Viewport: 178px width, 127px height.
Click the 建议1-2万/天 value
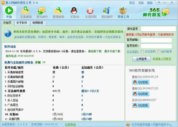tap(90, 91)
